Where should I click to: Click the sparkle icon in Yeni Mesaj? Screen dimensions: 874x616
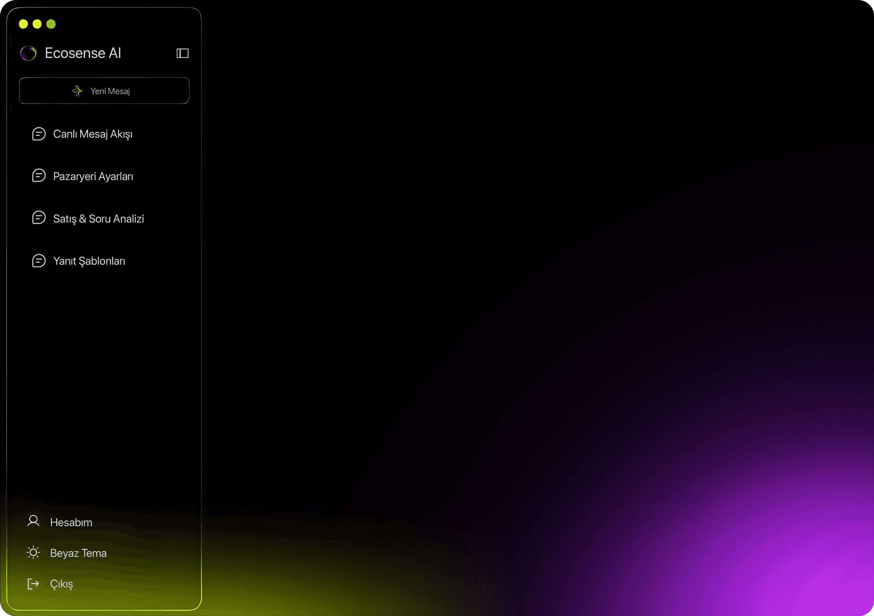[x=77, y=91]
